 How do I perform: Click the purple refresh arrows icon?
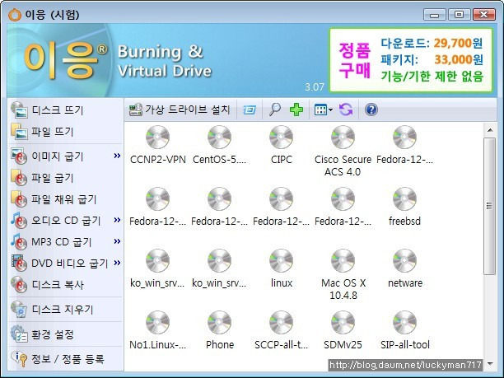346,110
